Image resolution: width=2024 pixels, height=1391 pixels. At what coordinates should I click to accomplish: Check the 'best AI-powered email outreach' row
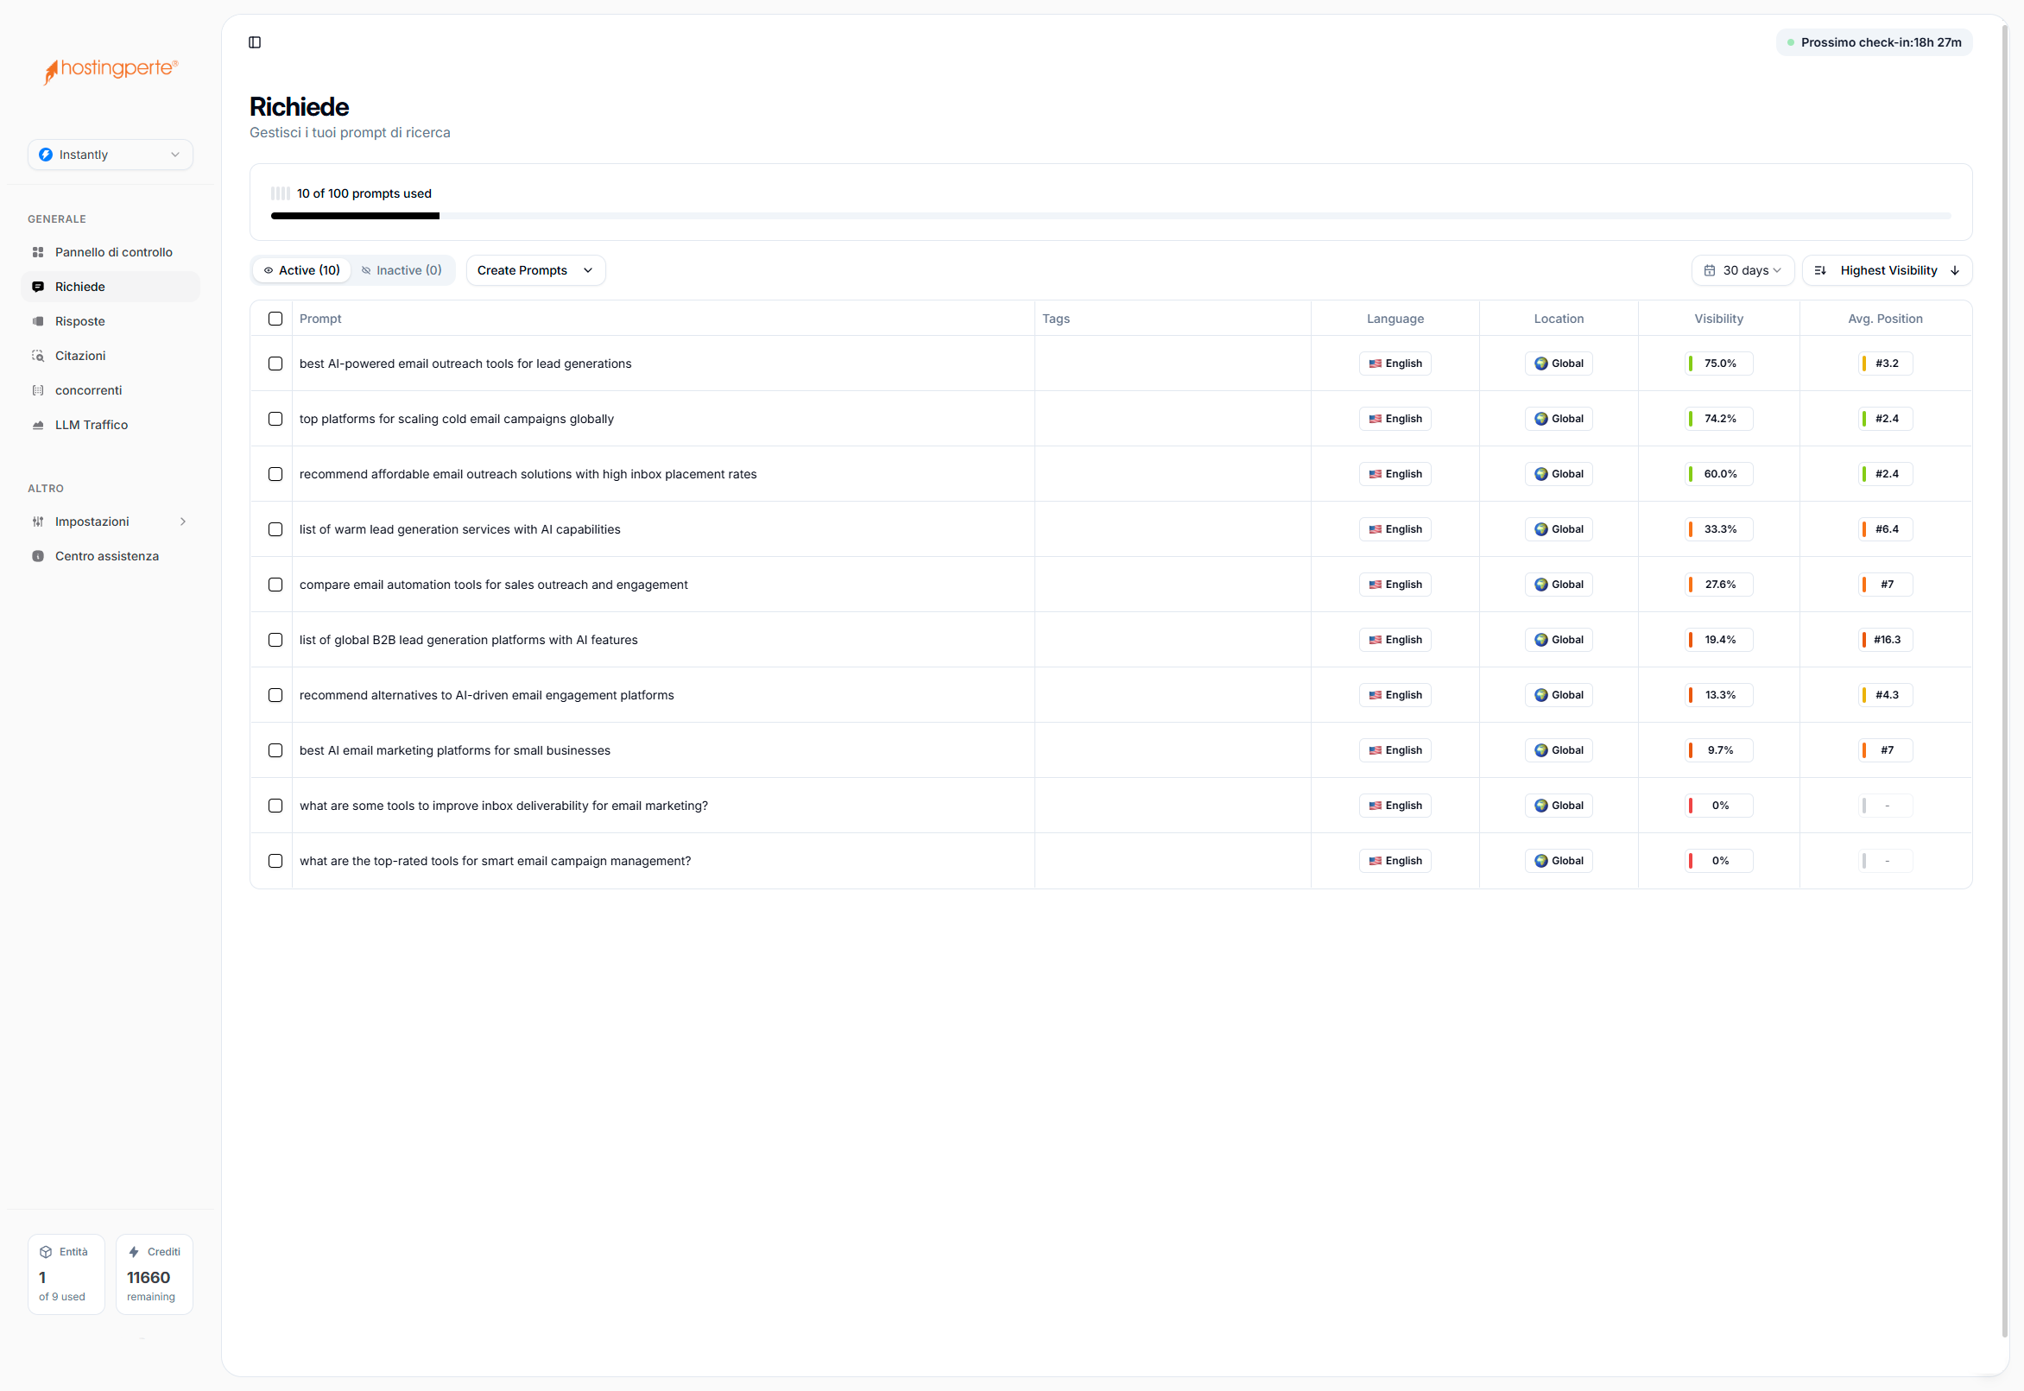[275, 364]
